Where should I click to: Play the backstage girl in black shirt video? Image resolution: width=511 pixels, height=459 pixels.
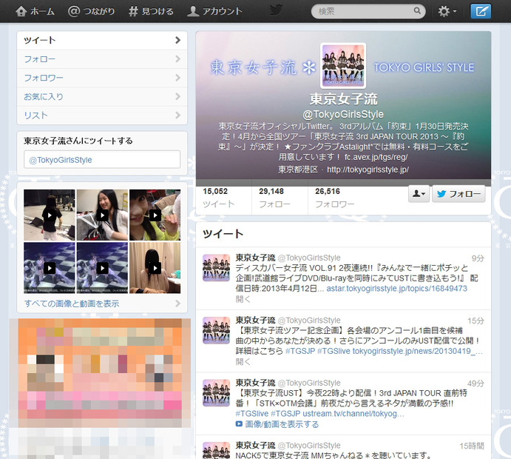tap(50, 215)
